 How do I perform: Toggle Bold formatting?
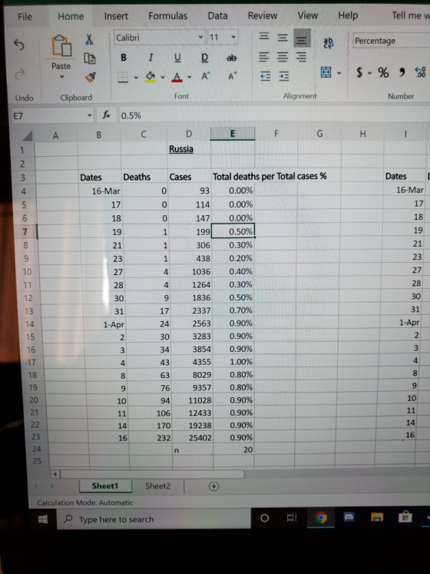(x=124, y=58)
